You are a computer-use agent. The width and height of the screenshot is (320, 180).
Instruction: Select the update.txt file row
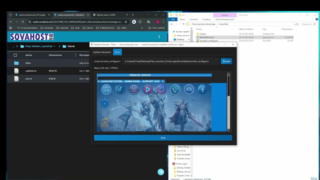[x=49, y=71]
